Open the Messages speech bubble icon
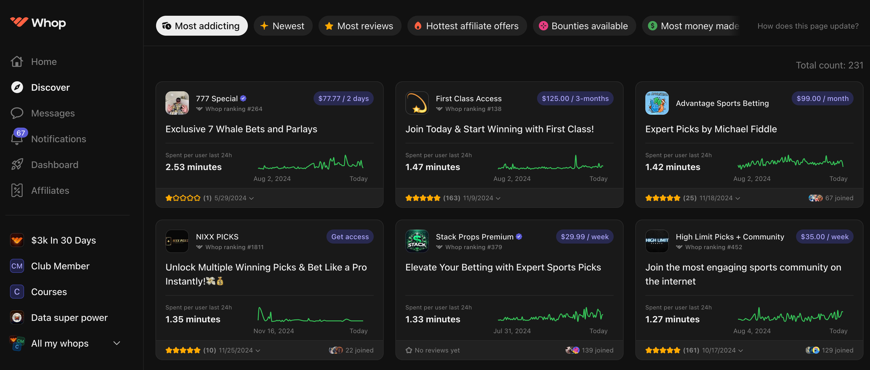Viewport: 870px width, 370px height. [17, 113]
